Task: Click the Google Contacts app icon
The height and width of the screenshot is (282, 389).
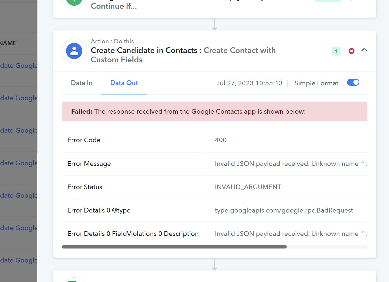Action: pos(74,51)
